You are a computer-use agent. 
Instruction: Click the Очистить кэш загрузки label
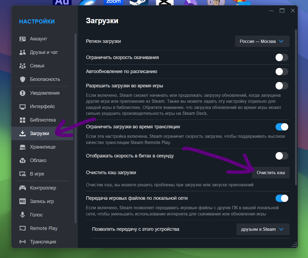(x=111, y=173)
